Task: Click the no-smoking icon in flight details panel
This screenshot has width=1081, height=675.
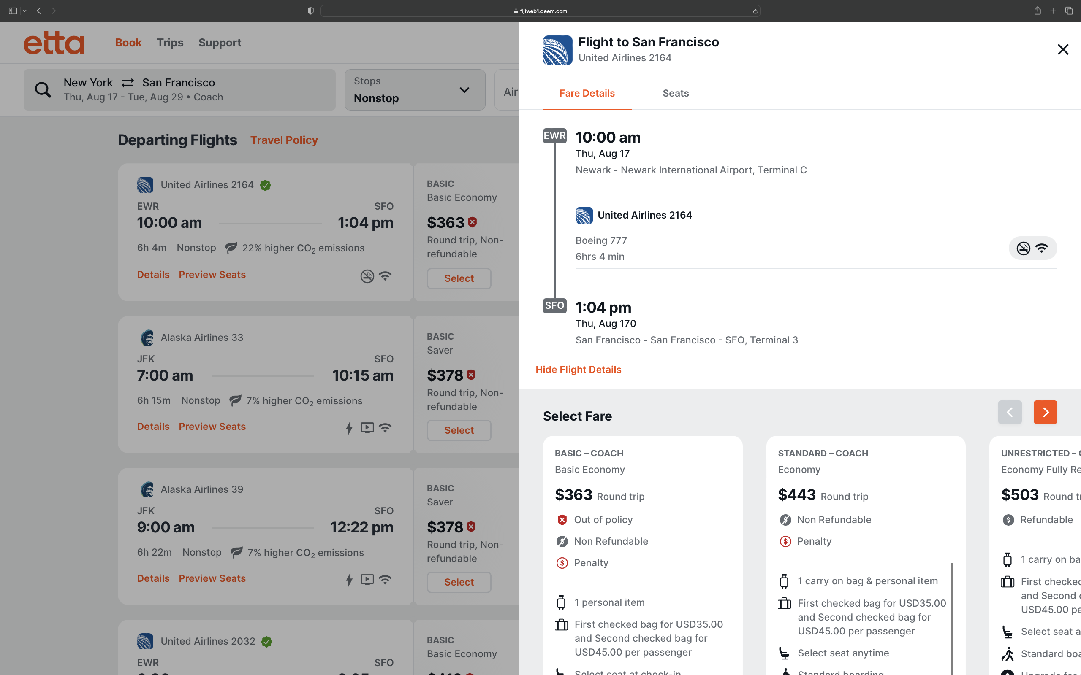Action: 1023,248
